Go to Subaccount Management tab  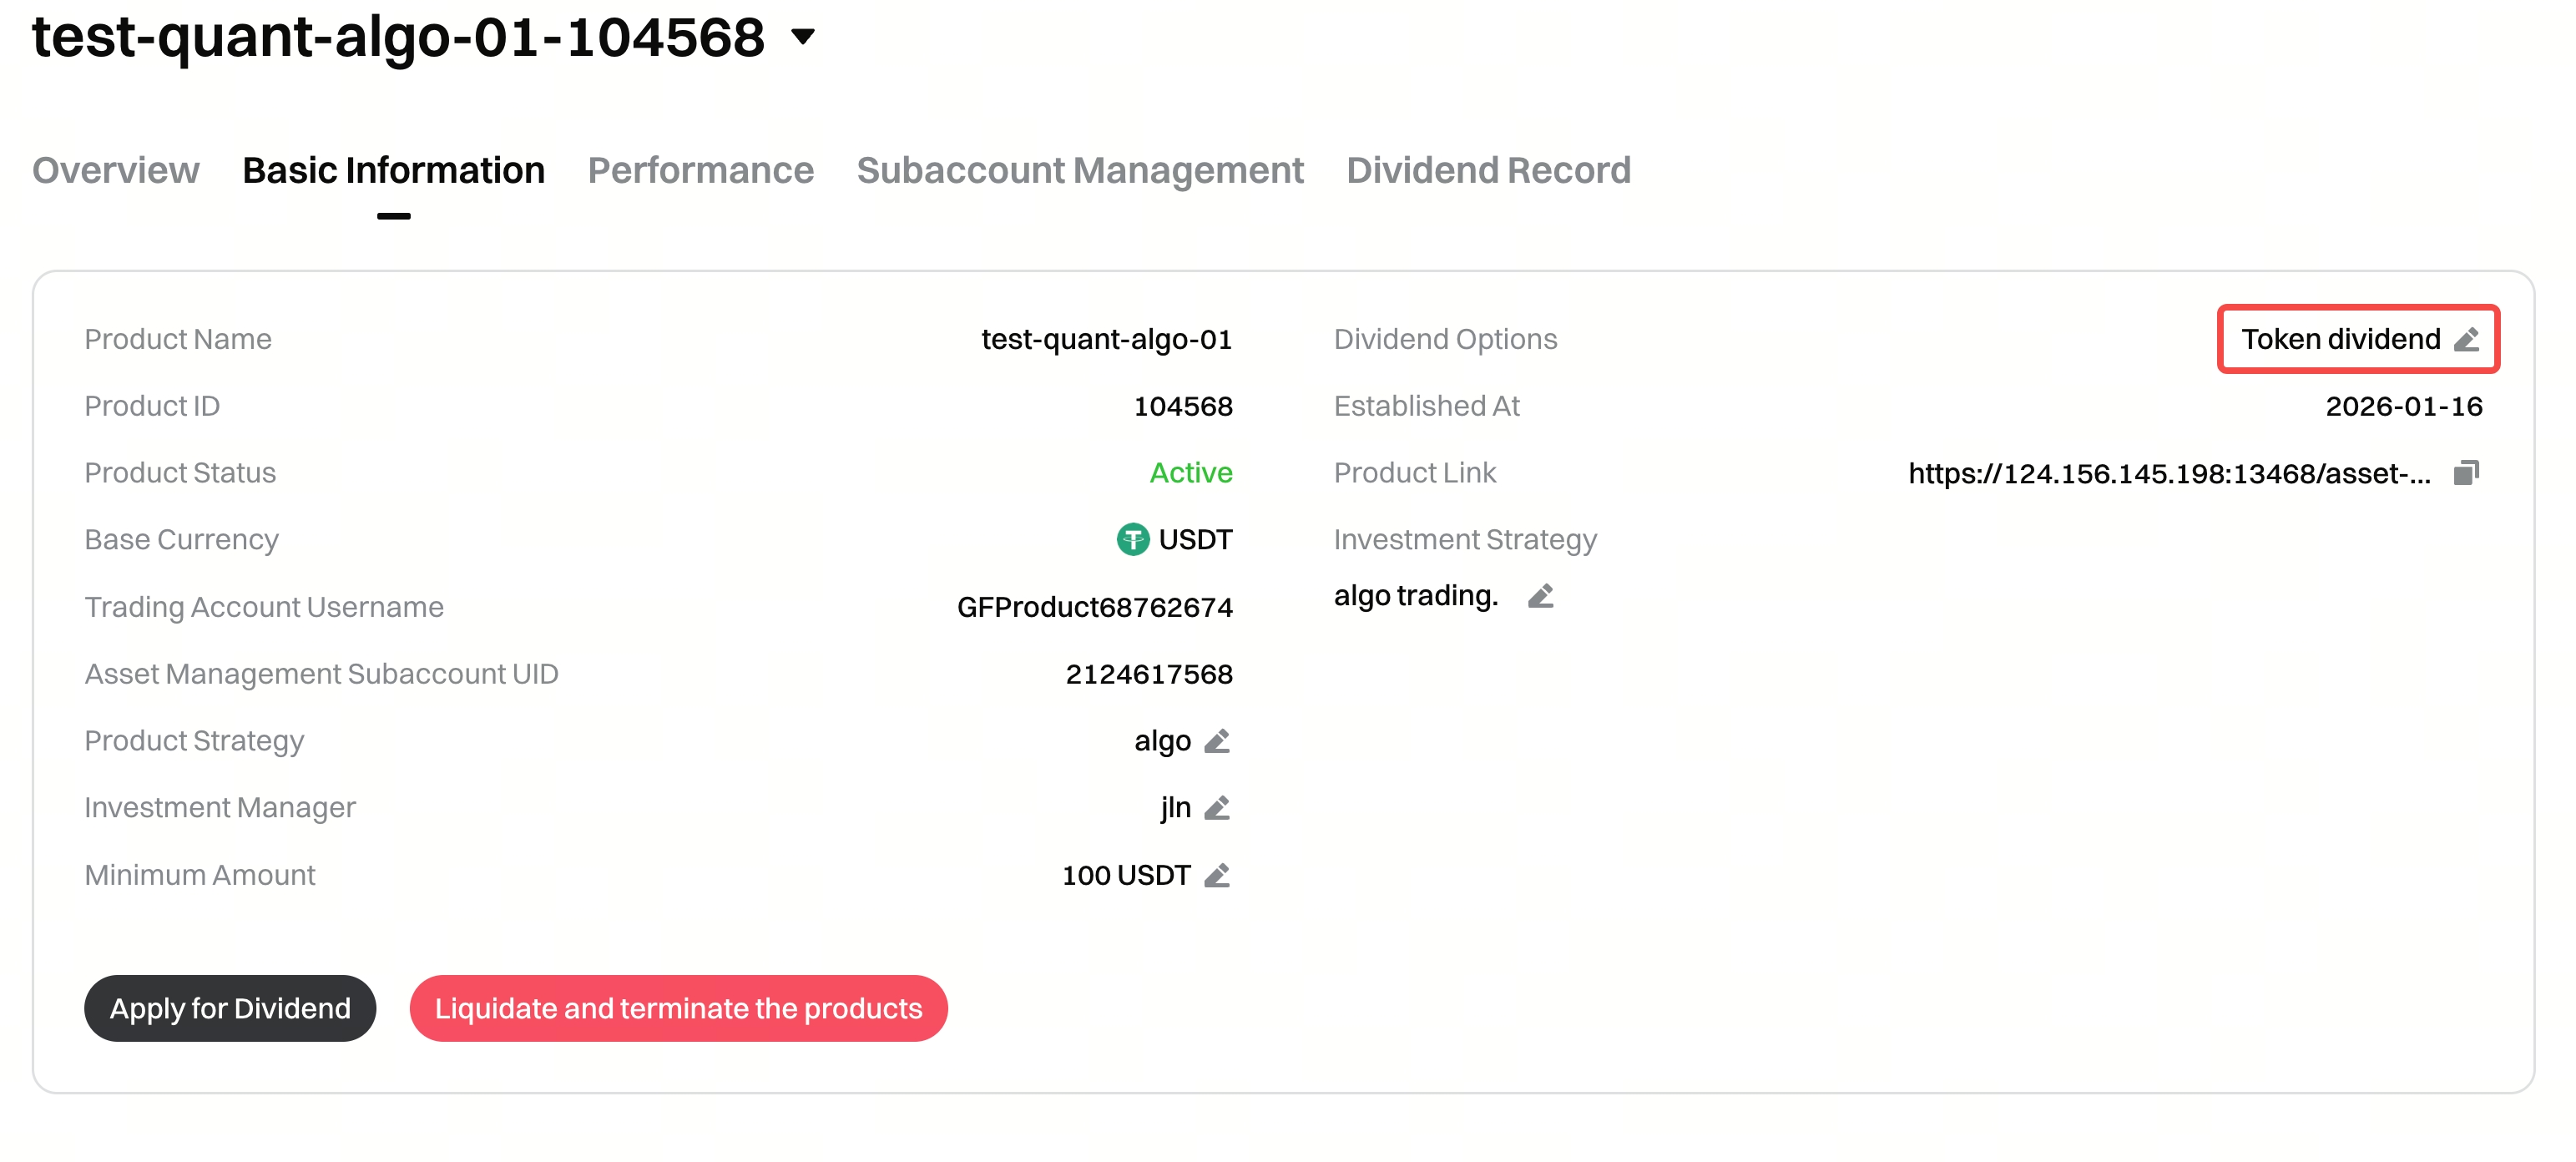[1080, 171]
